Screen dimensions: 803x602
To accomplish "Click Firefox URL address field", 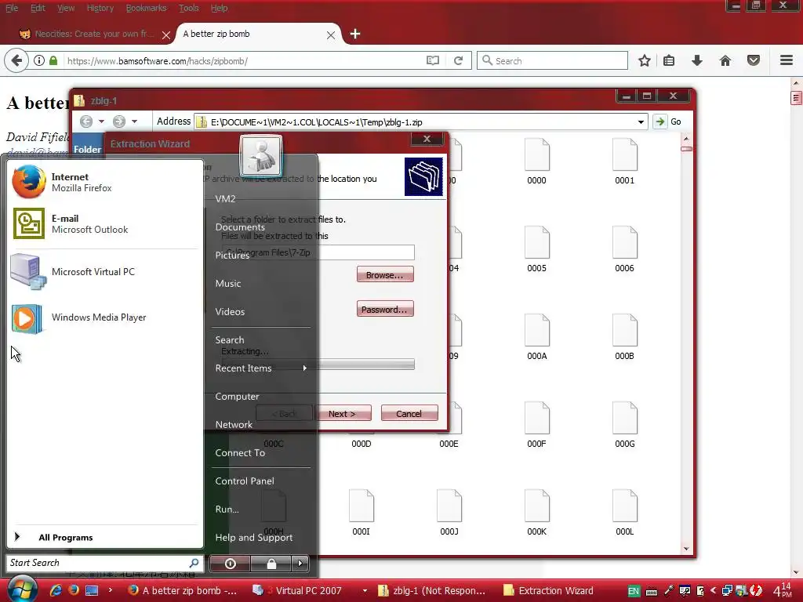I will [243, 61].
